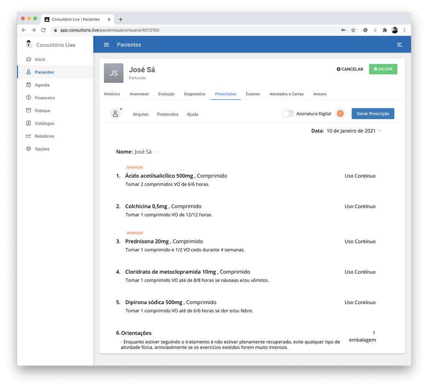
Task: Click 'Tomar 2 comprimidos VO de 6/6 horas.'
Action: point(167,184)
